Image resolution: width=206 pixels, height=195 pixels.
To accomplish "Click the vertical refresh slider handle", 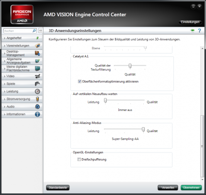I will [x=105, y=100].
